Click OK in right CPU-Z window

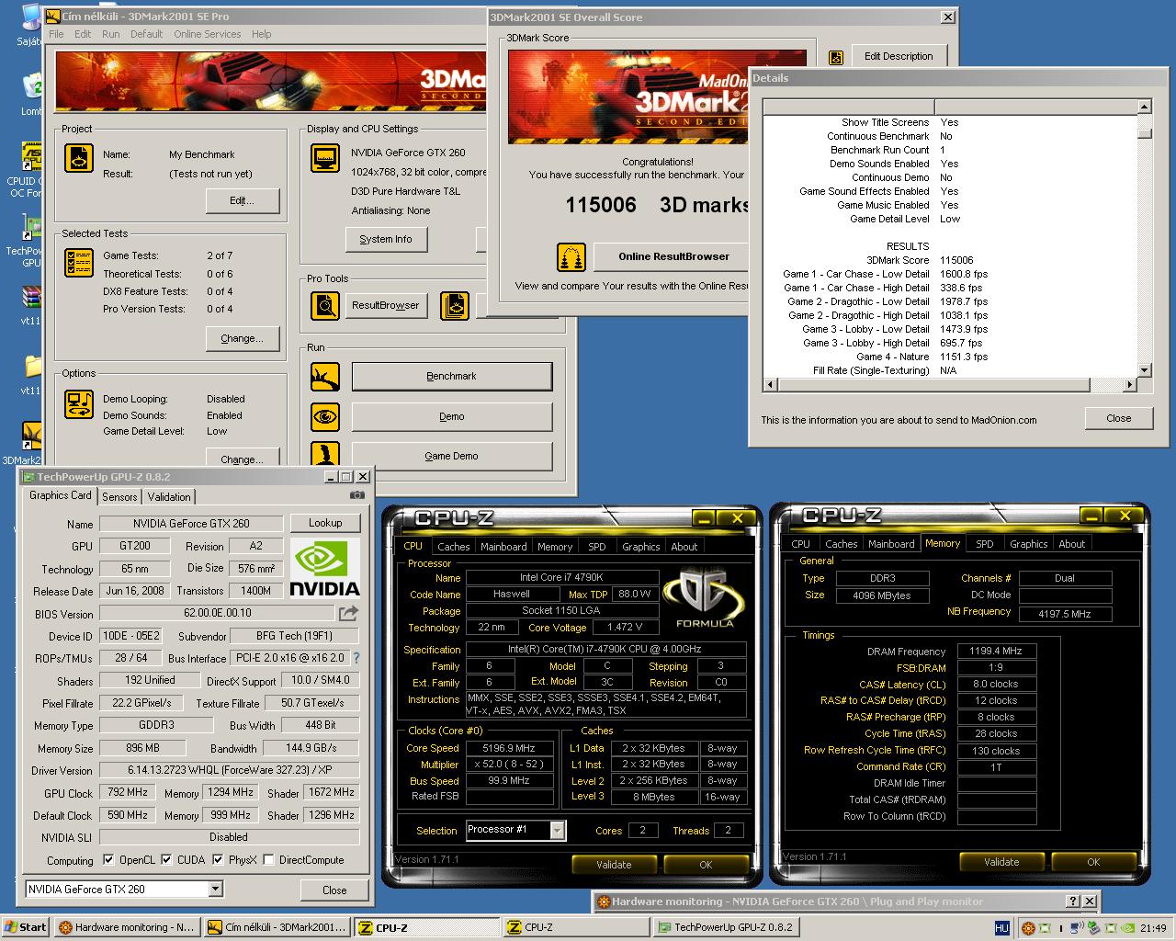[1093, 862]
